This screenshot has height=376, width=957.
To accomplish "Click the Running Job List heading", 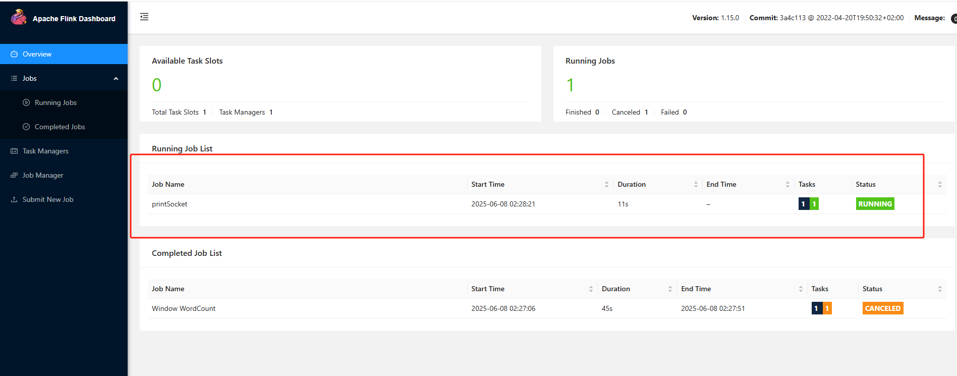I will click(x=182, y=148).
